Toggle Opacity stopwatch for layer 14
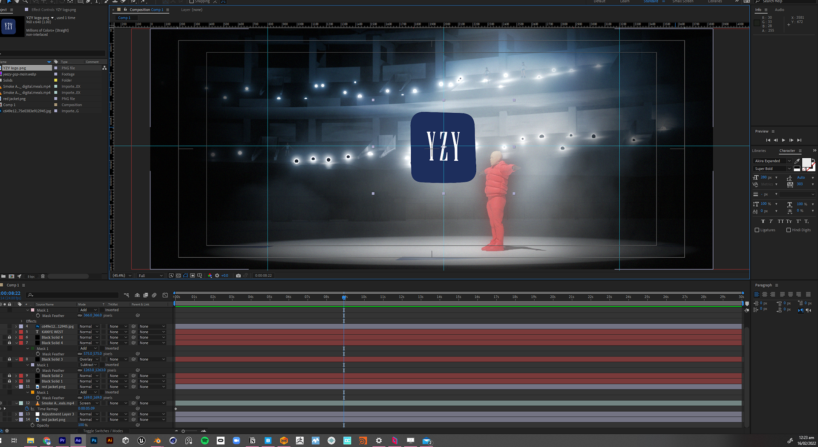The image size is (818, 447). pyautogui.click(x=32, y=425)
